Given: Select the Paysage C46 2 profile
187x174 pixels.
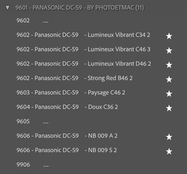Looking at the screenshot, I should pos(71,93).
